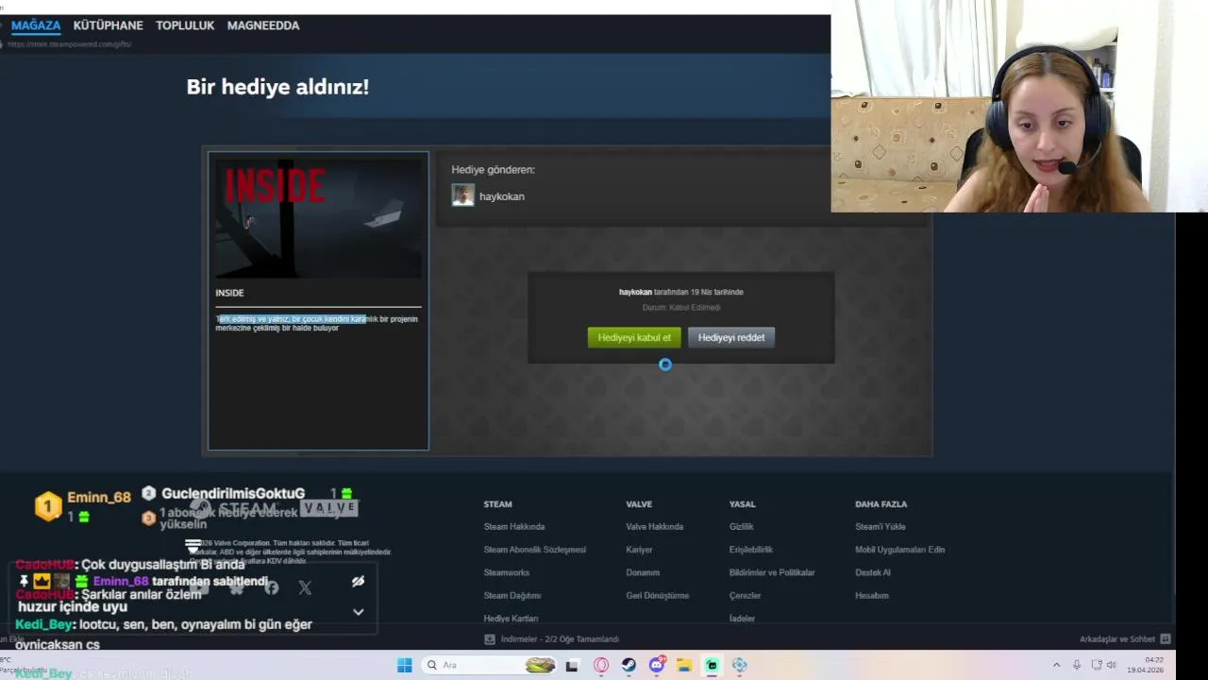Click the Bir hediye aldınız! heading
This screenshot has width=1208, height=680.
(x=277, y=87)
